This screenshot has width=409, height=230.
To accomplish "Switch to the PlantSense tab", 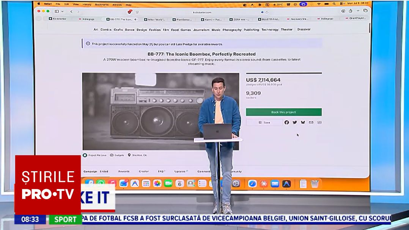I will pyautogui.click(x=182, y=20).
